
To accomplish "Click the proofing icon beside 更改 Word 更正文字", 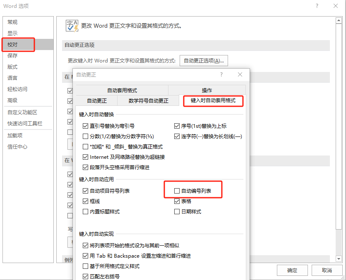I will pyautogui.click(x=72, y=26).
